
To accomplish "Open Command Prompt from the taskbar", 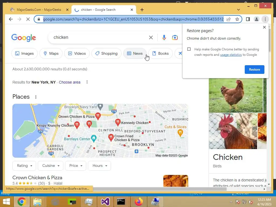I will click(x=121, y=202).
